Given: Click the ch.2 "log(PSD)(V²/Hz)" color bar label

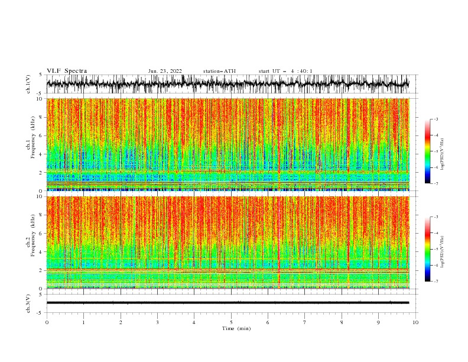Looking at the screenshot, I should click(x=443, y=251).
